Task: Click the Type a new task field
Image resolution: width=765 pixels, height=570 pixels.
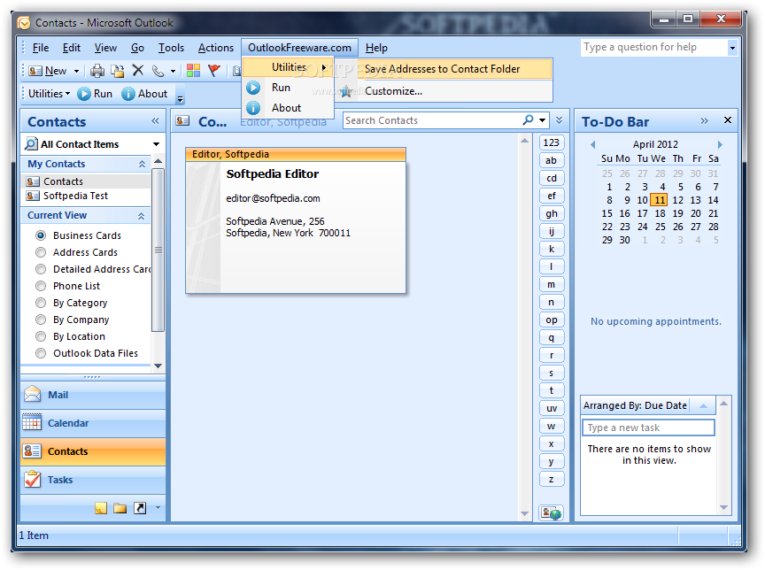Action: [648, 427]
